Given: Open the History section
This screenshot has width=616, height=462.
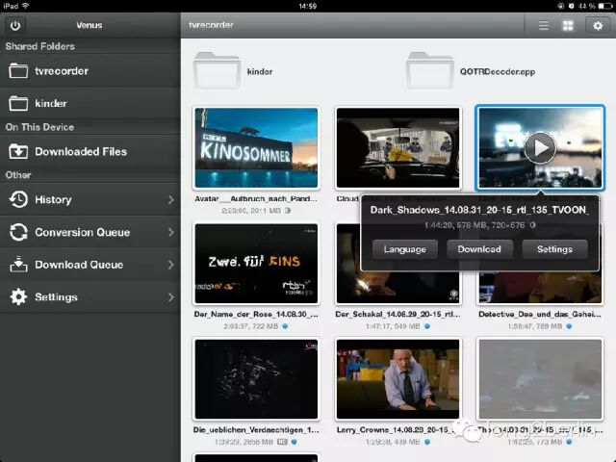Looking at the screenshot, I should tap(90, 199).
